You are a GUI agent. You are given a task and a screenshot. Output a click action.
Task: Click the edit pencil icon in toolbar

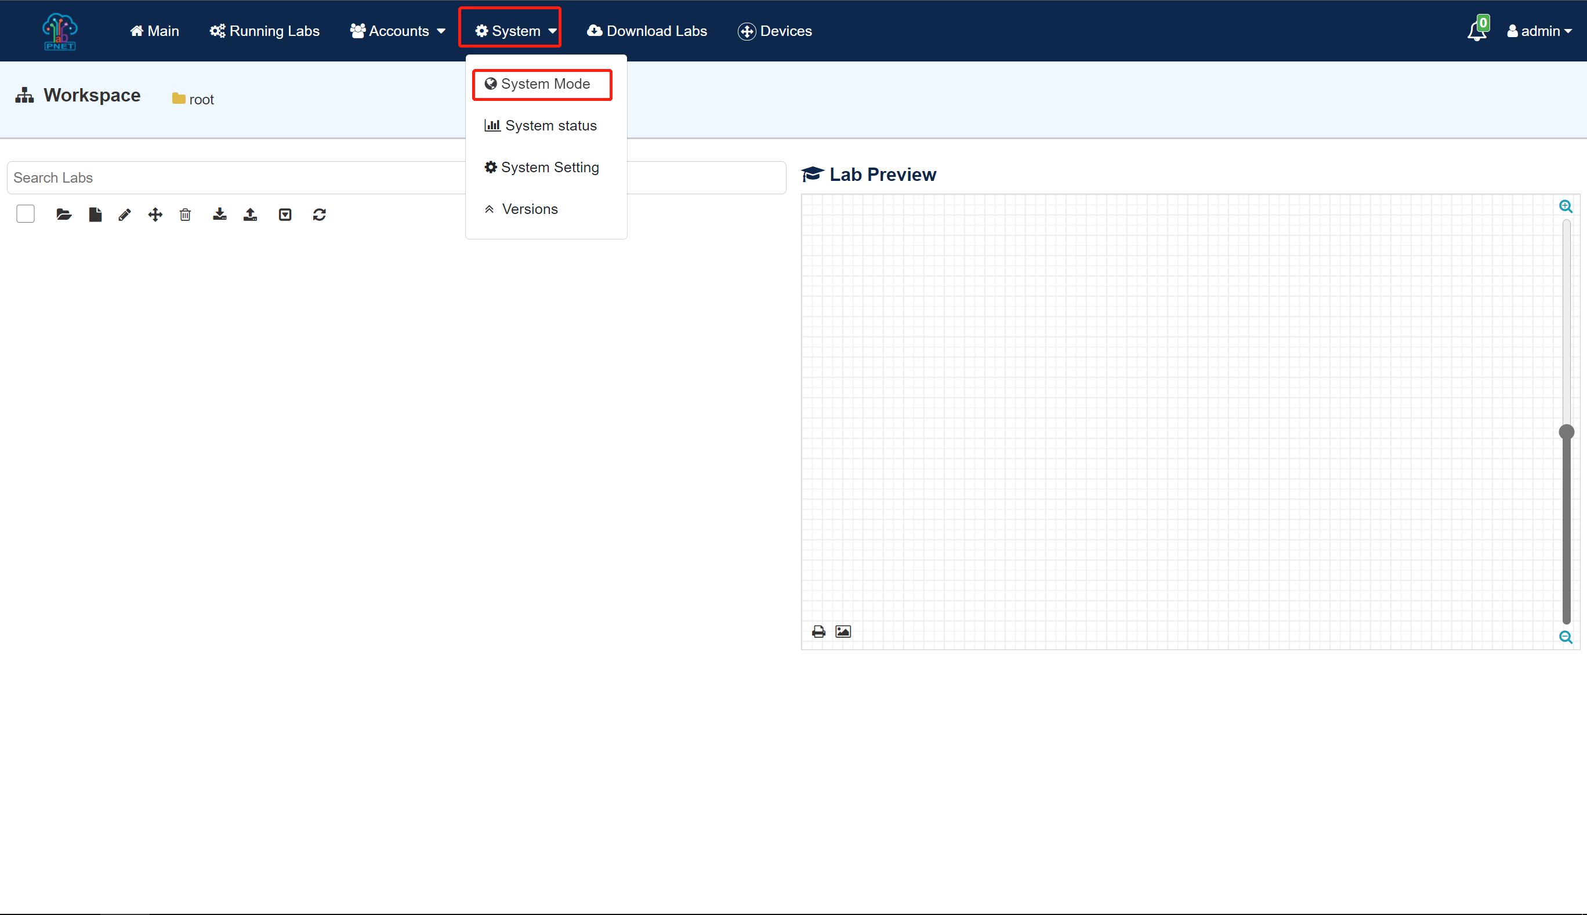(124, 215)
